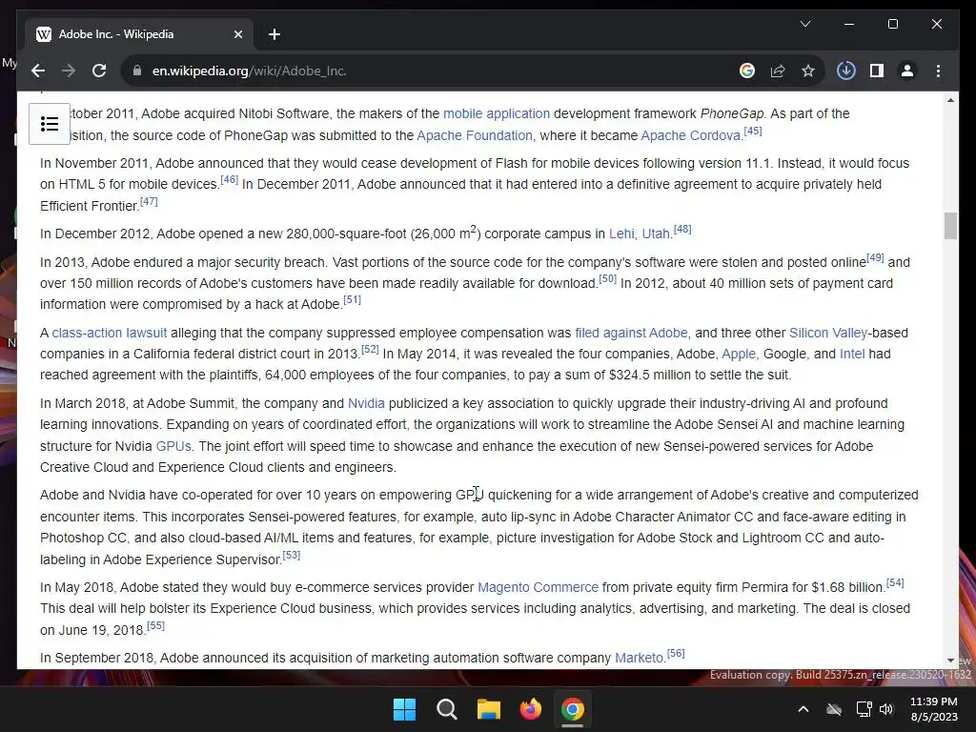This screenshot has height=732, width=976.
Task: Close the Adobe Inc. Wikipedia tab
Action: point(237,34)
